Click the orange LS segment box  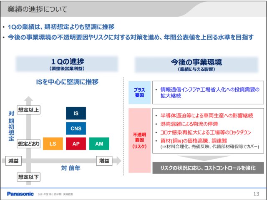tap(53, 144)
